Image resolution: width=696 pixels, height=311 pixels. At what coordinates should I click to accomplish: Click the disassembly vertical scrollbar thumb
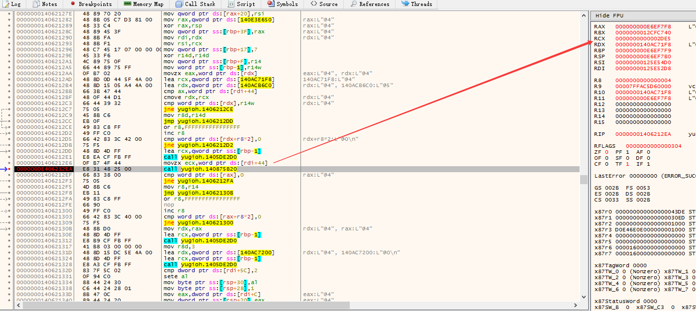583,179
